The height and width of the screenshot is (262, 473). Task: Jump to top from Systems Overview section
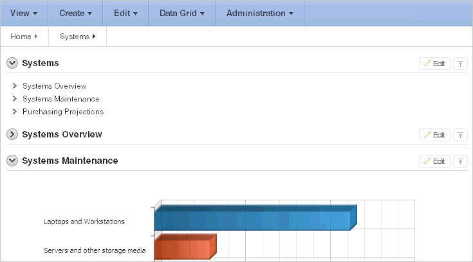coord(460,135)
